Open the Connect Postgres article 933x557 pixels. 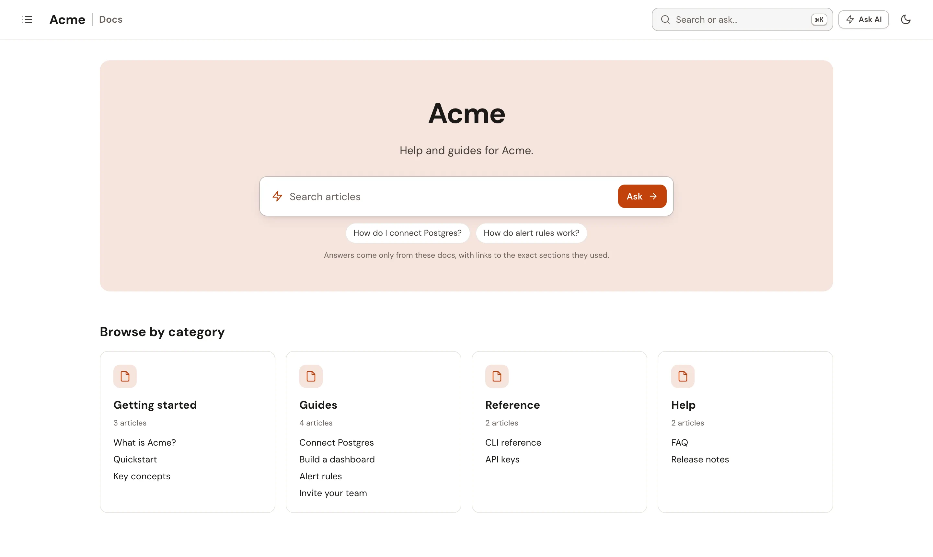[x=336, y=442]
